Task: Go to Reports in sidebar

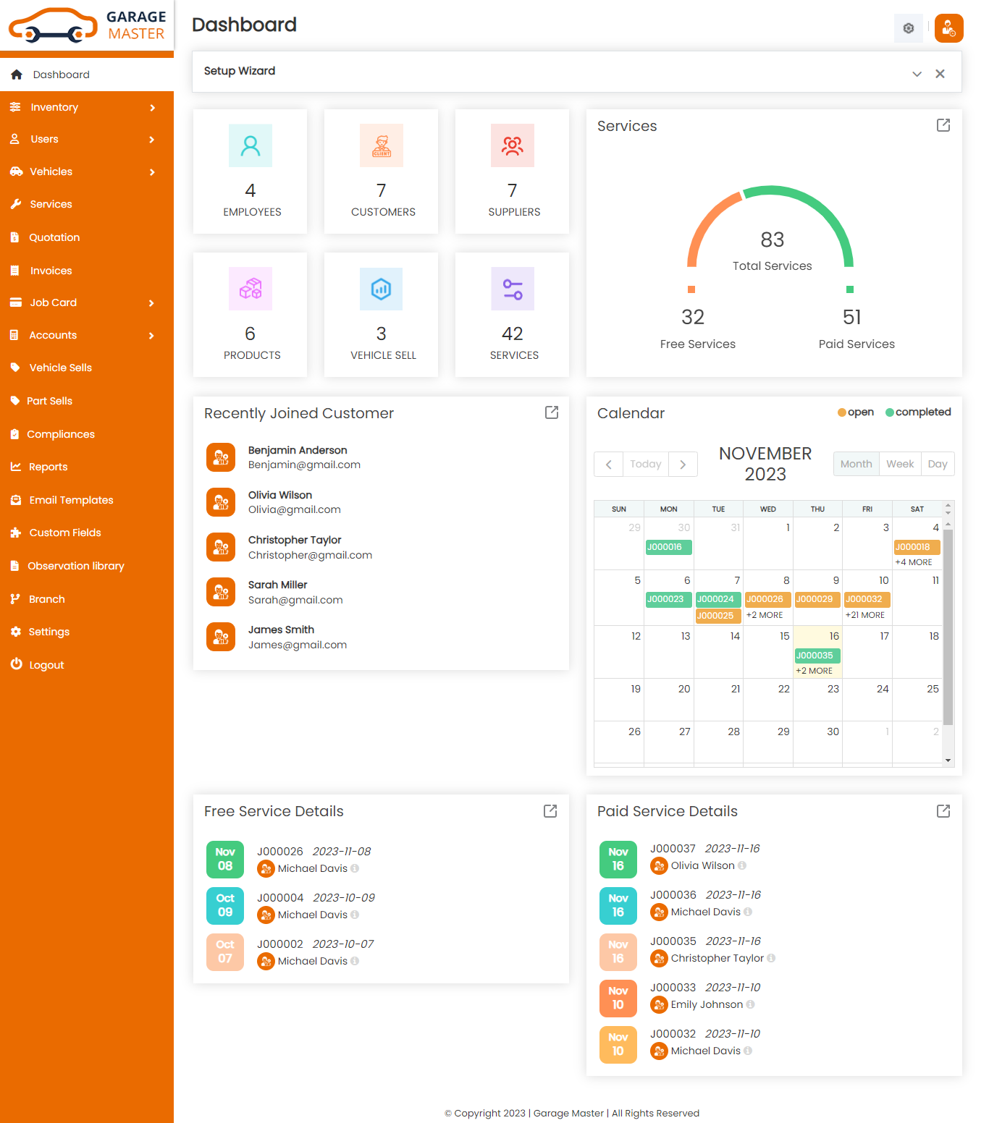Action: [x=48, y=467]
